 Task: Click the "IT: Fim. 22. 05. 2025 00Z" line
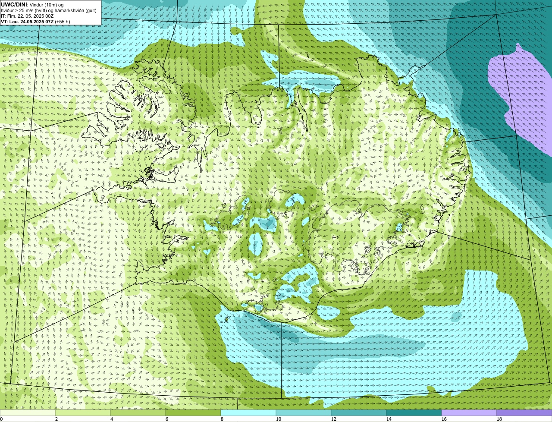pyautogui.click(x=27, y=16)
